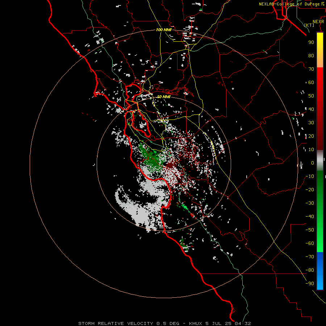Click the "NEXR" label above the scale
This screenshot has height=326, width=326.
[318, 22]
